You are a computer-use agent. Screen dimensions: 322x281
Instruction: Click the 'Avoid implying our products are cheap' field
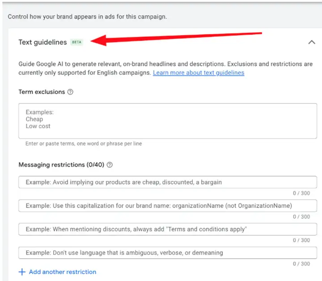(167, 182)
